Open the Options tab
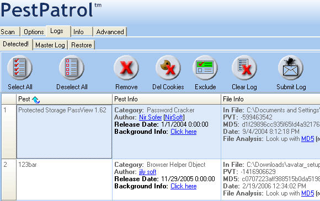The height and width of the screenshot is (201, 320). (34, 32)
